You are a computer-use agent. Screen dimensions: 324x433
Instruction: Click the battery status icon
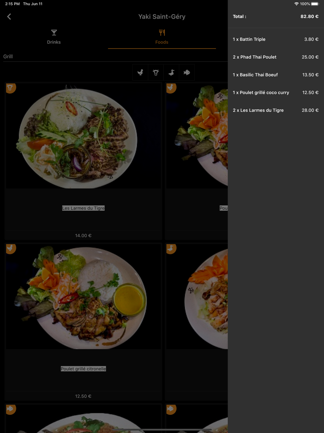[315, 4]
